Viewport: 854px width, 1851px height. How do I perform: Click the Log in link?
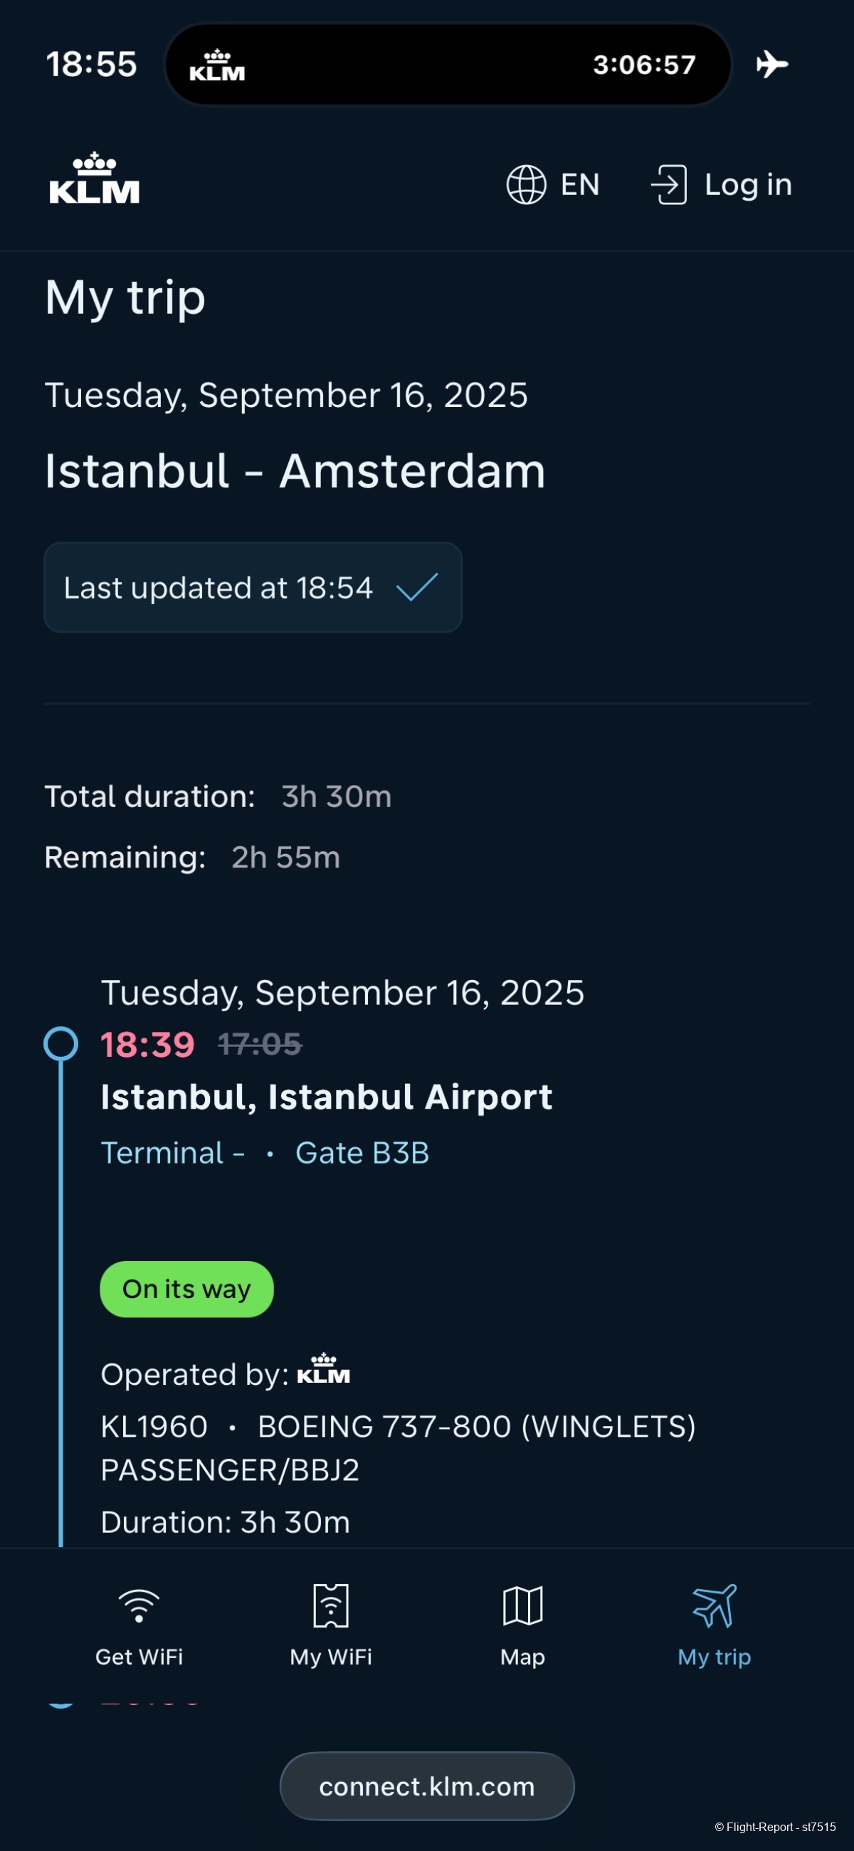748,186
